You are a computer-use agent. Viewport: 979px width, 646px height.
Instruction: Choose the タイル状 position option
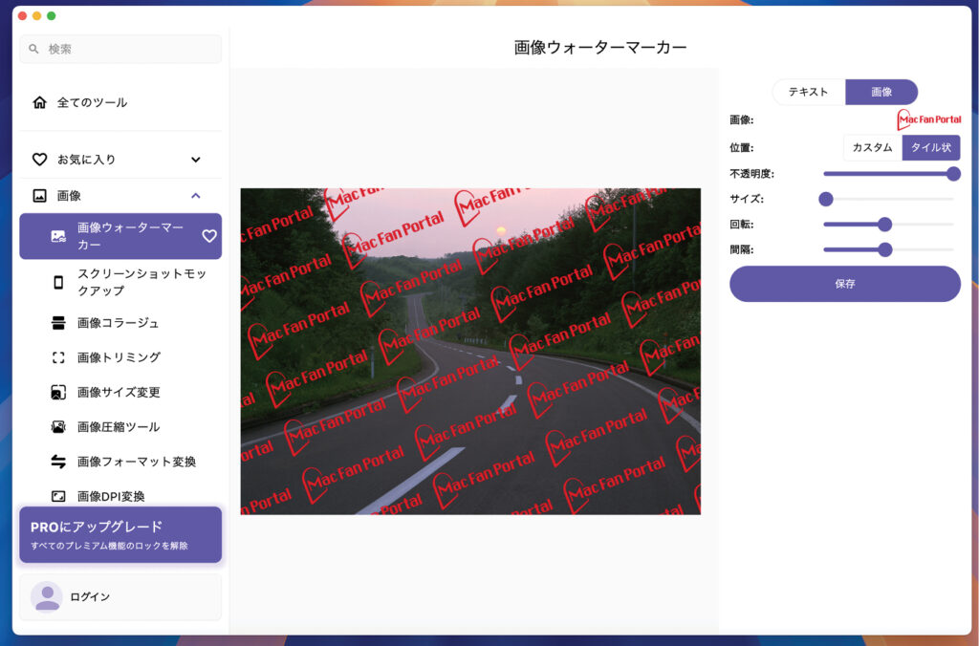click(x=931, y=148)
